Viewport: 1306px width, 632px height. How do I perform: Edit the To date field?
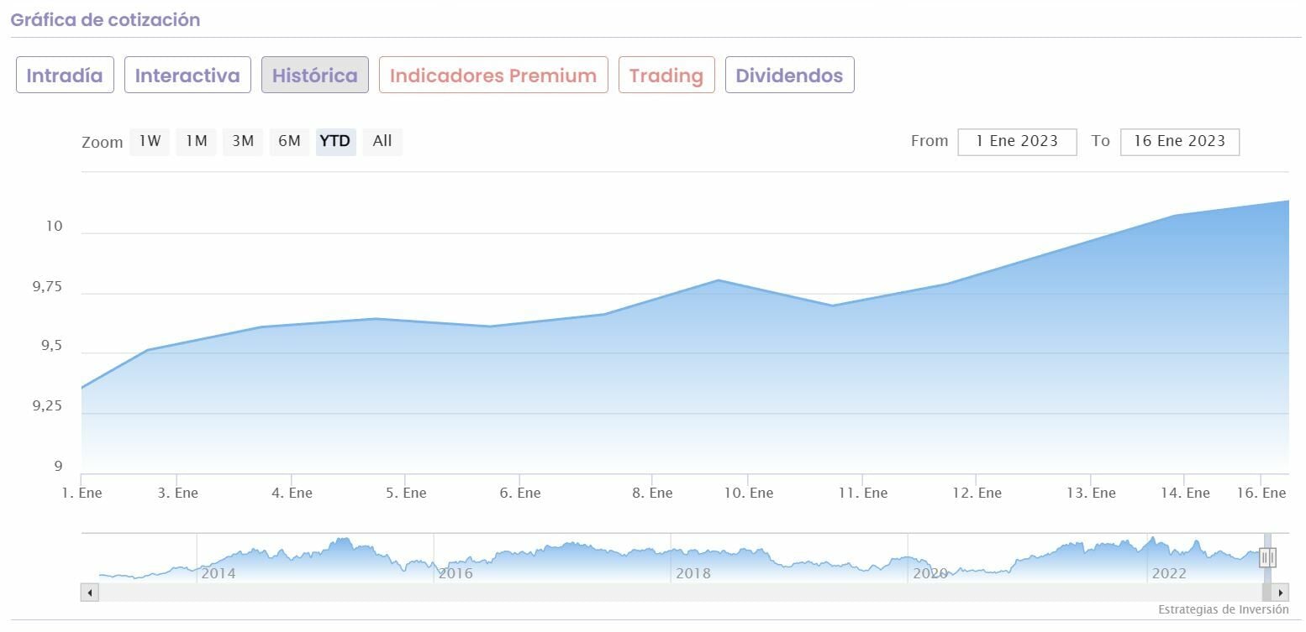point(1179,142)
